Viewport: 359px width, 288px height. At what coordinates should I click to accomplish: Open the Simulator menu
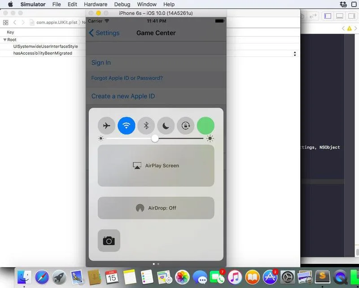[x=33, y=4]
